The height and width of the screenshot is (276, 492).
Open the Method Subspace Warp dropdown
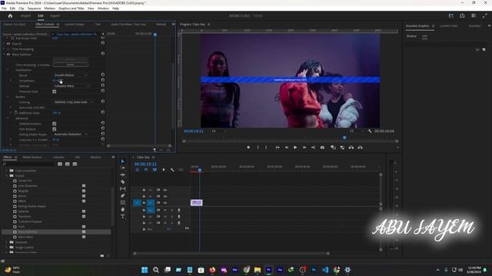tap(72, 86)
